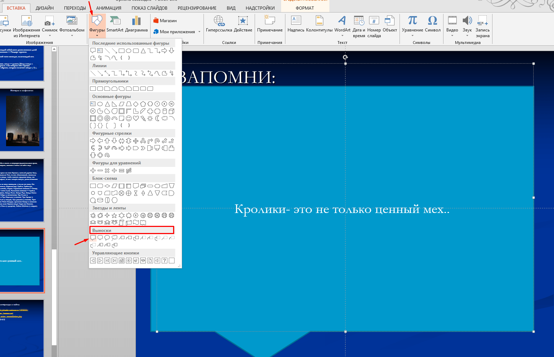Select the heart shape in Основные фигуры
The width and height of the screenshot is (554, 357).
pyautogui.click(x=136, y=118)
